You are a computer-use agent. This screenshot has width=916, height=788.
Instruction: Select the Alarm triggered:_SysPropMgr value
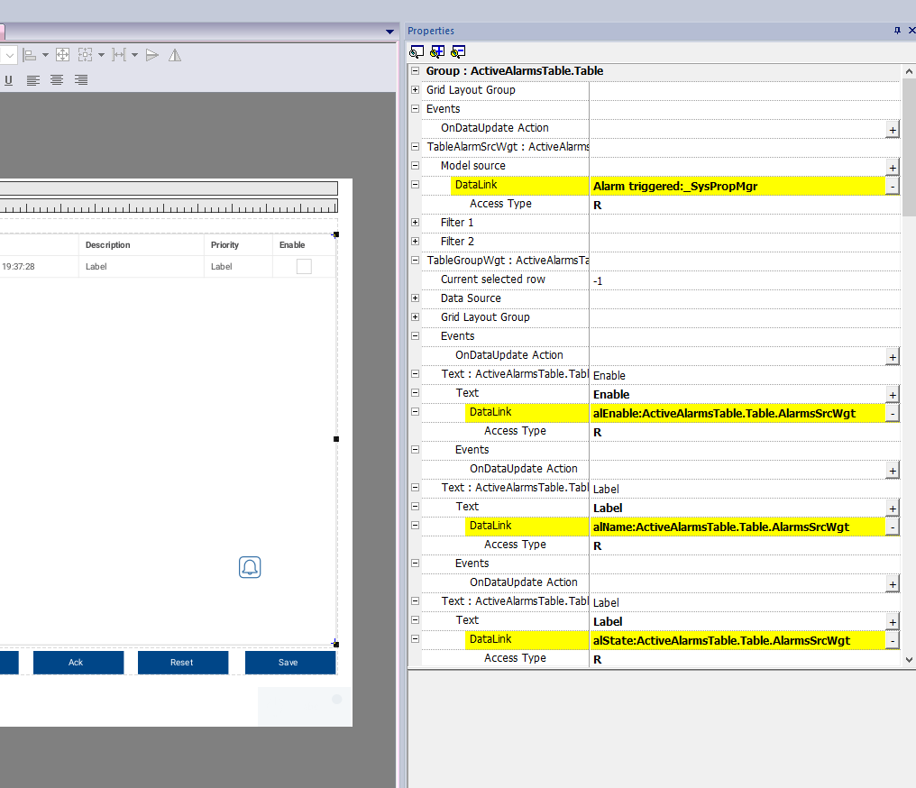(675, 187)
